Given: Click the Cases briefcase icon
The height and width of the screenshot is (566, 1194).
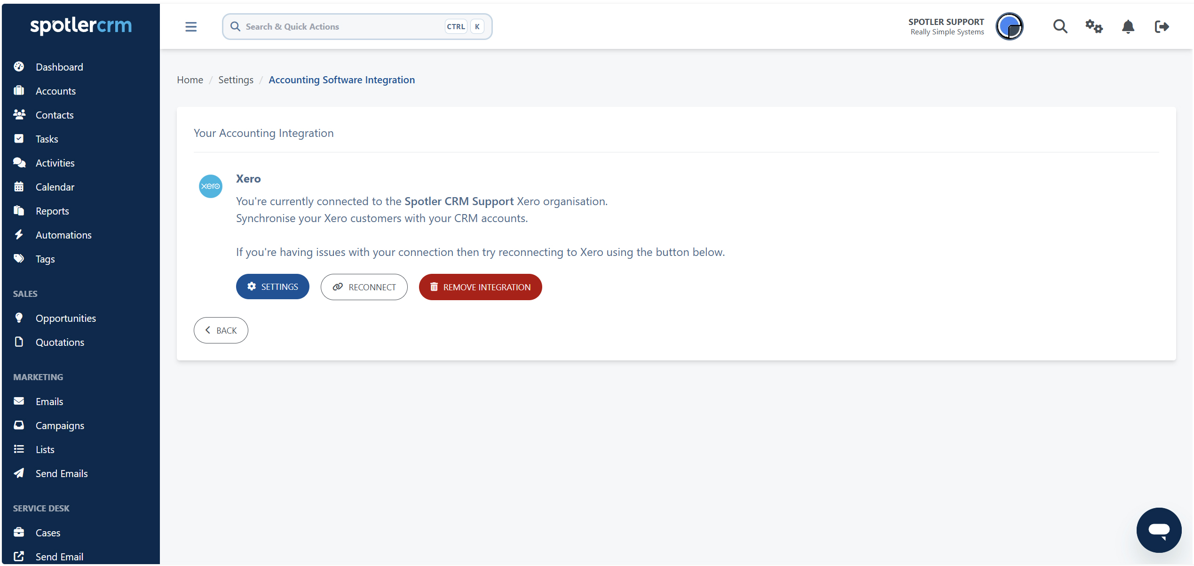Looking at the screenshot, I should [19, 533].
